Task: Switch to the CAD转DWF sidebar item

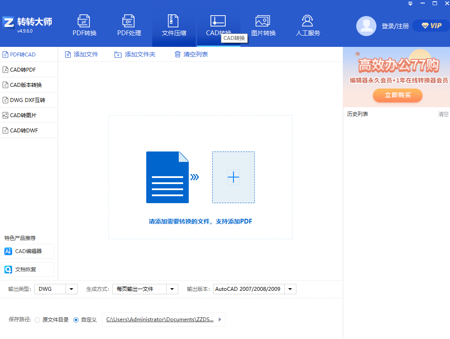Action: pos(29,131)
